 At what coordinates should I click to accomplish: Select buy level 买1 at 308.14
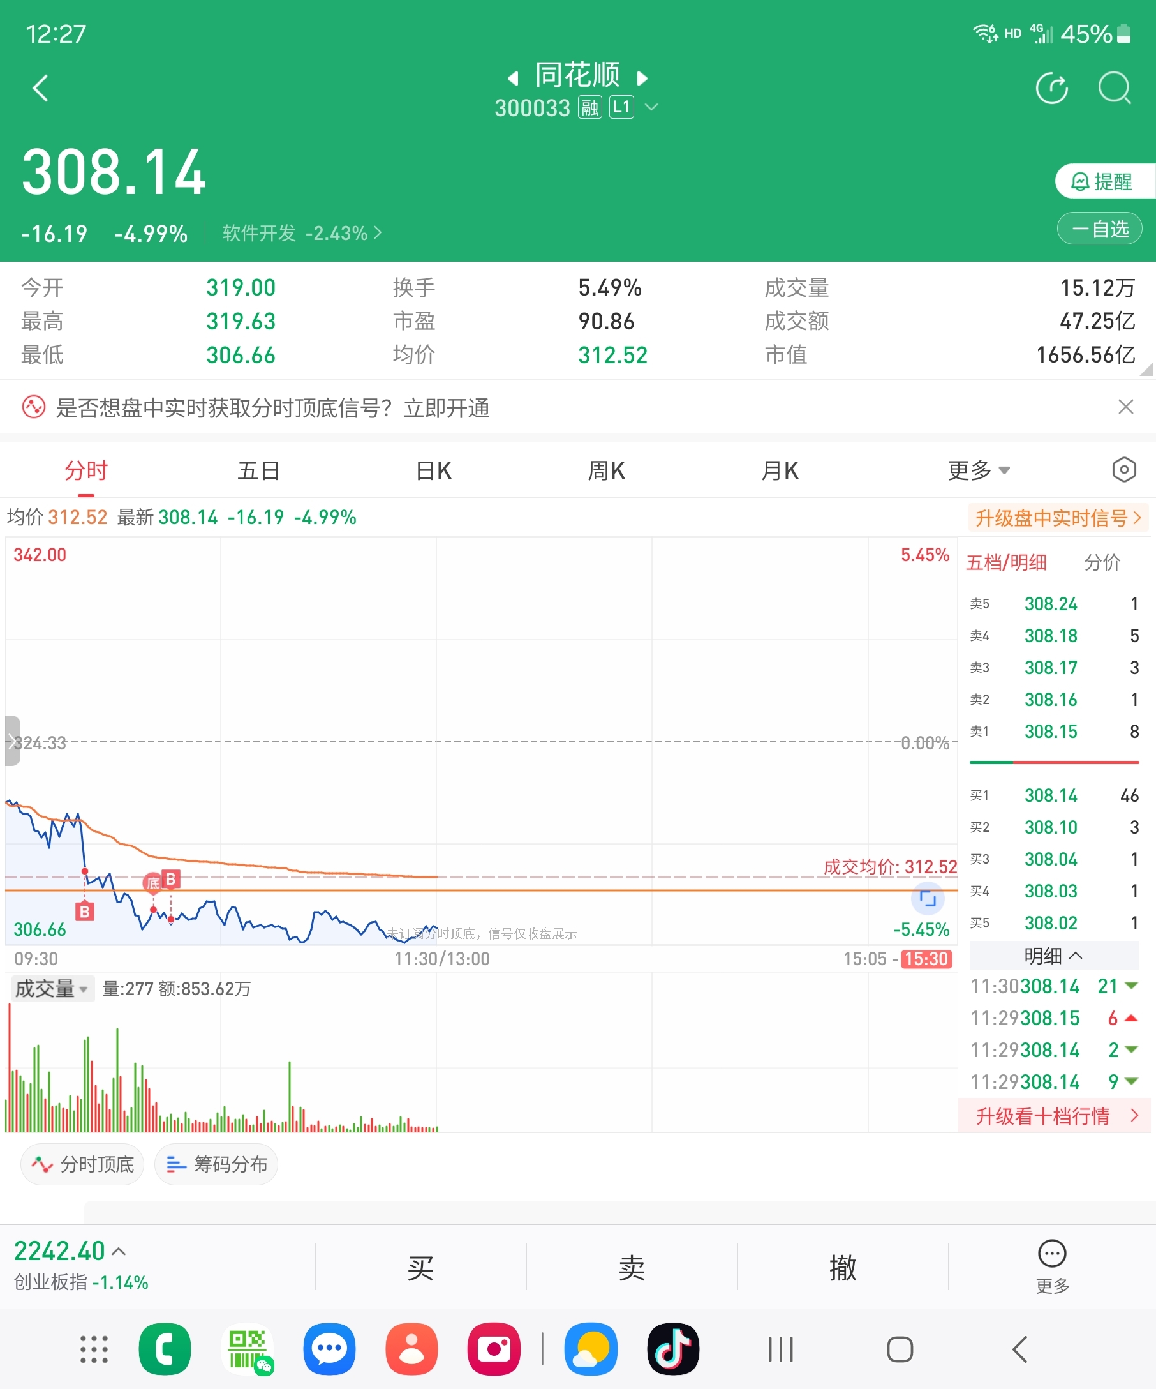coord(1054,795)
